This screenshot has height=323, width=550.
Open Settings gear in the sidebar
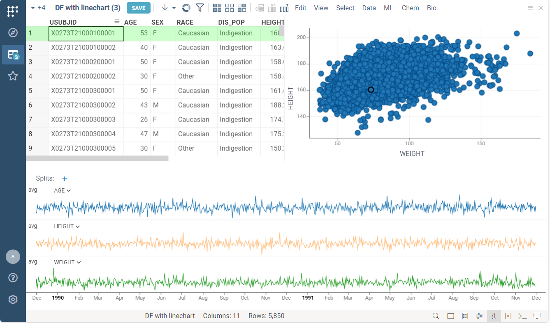(13, 299)
